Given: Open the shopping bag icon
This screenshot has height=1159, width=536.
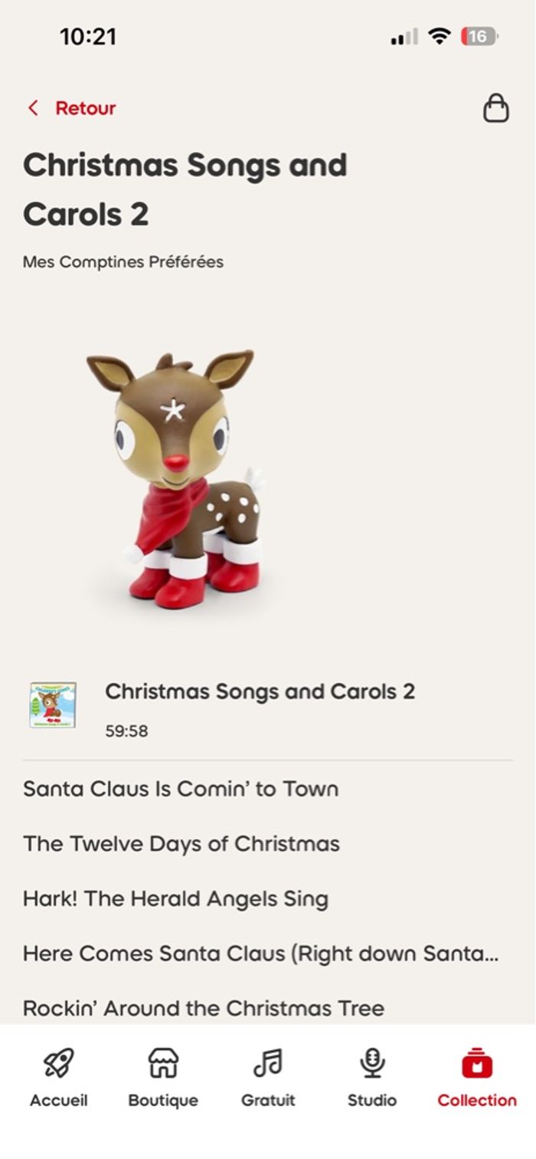Looking at the screenshot, I should pyautogui.click(x=495, y=108).
